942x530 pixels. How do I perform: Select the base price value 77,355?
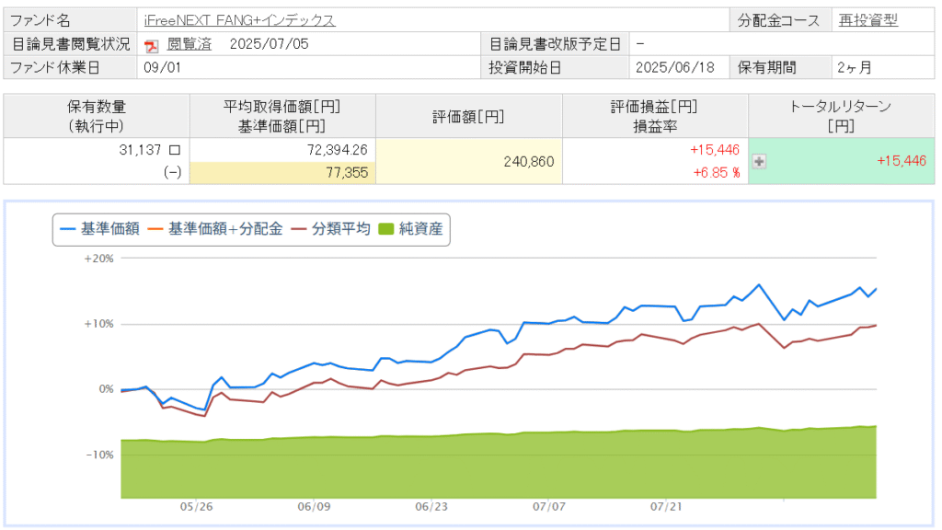347,173
